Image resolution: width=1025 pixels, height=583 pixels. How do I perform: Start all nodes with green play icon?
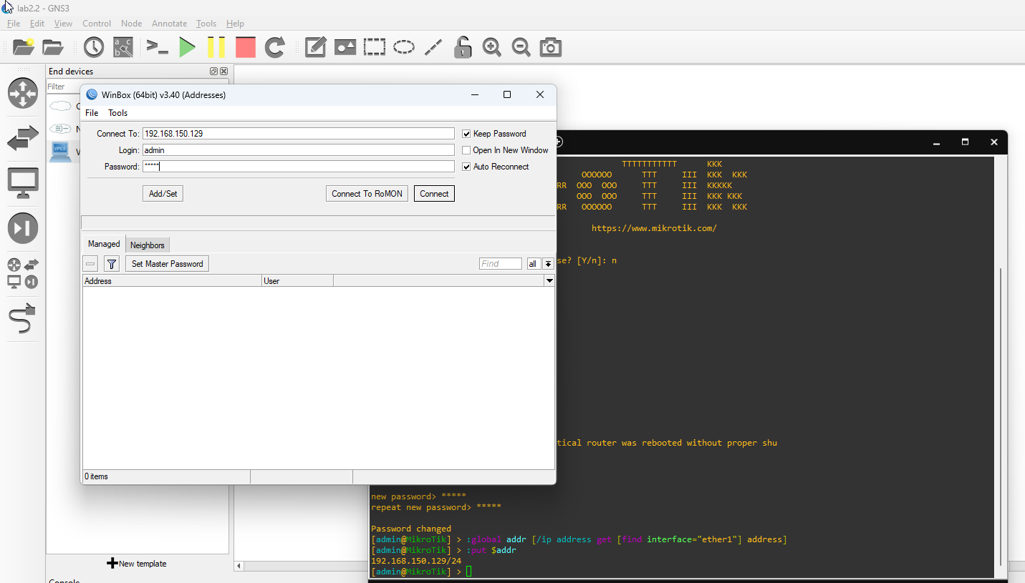187,47
